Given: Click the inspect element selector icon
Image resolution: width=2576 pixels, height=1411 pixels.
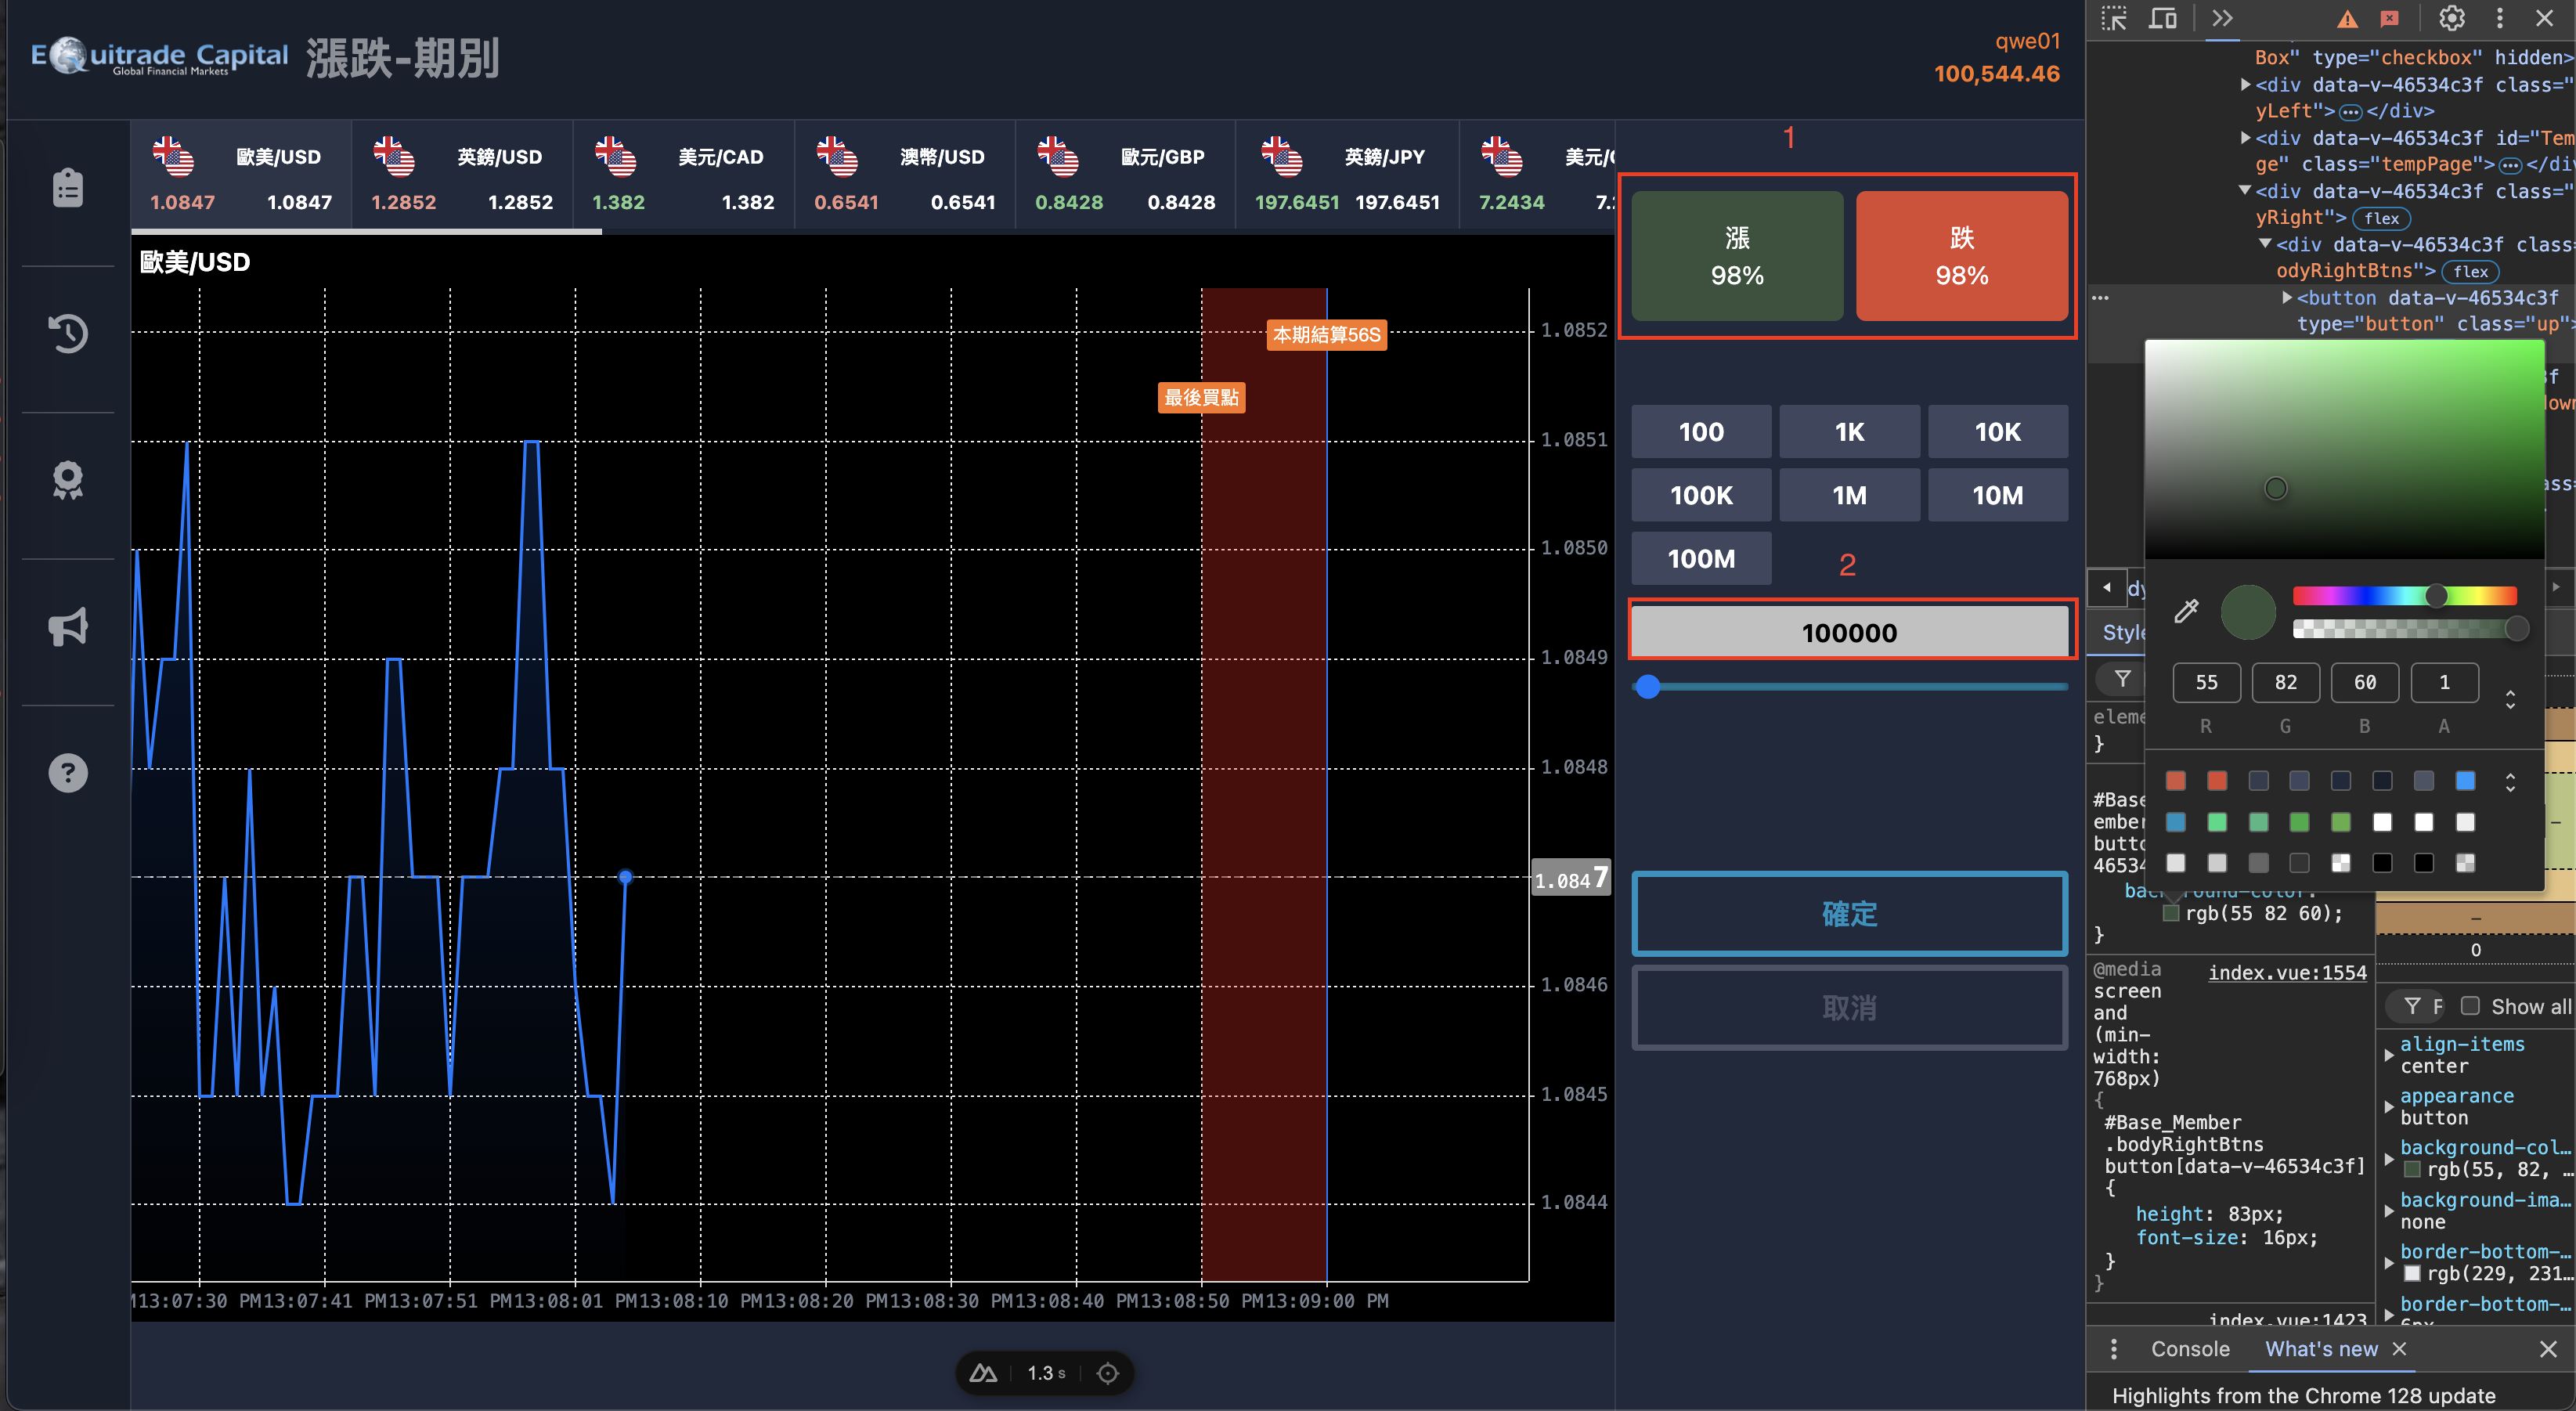Looking at the screenshot, I should [x=2113, y=19].
